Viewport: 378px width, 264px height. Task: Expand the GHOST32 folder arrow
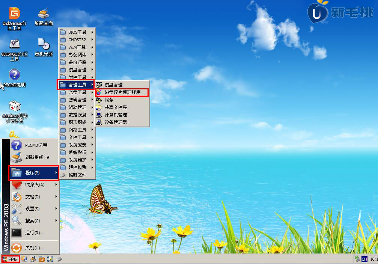[x=92, y=39]
